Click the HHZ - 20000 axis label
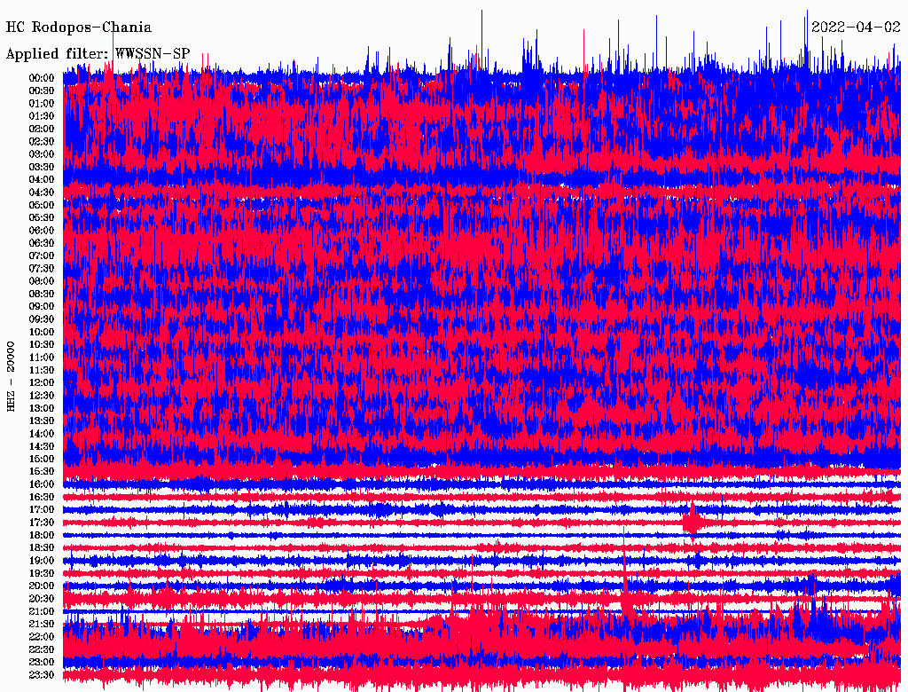Image resolution: width=908 pixels, height=692 pixels. [x=12, y=375]
